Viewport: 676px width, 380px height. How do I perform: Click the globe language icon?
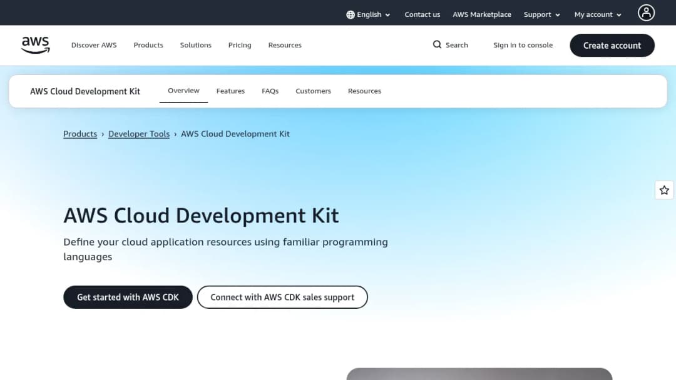click(351, 14)
